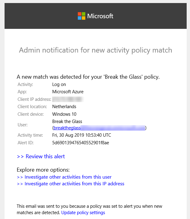Click the "Break the Glass" user name
190x219 pixels.
(67, 121)
